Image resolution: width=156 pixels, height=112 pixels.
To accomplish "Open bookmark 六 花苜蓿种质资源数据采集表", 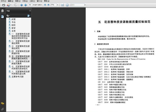I will (21, 62).
